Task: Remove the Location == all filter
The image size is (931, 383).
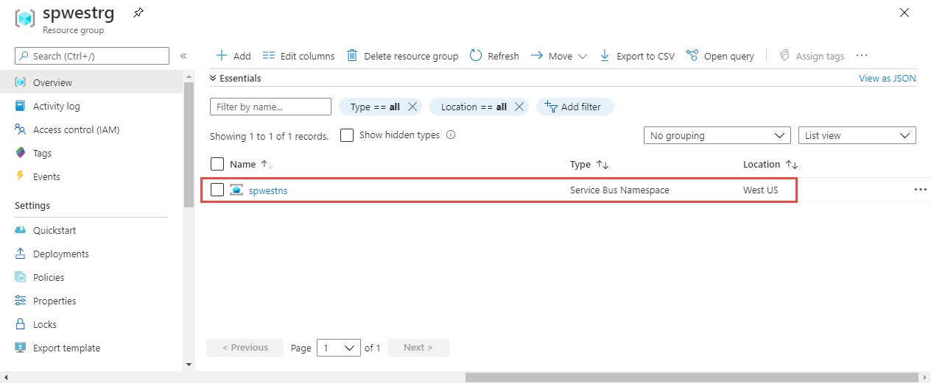Action: pyautogui.click(x=519, y=107)
